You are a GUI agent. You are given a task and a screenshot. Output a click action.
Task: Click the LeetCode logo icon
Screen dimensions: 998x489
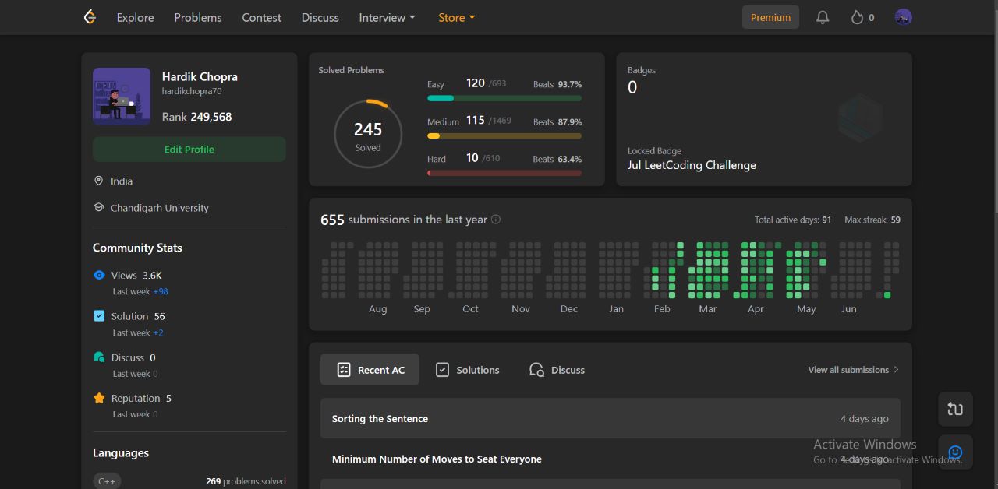pyautogui.click(x=90, y=17)
